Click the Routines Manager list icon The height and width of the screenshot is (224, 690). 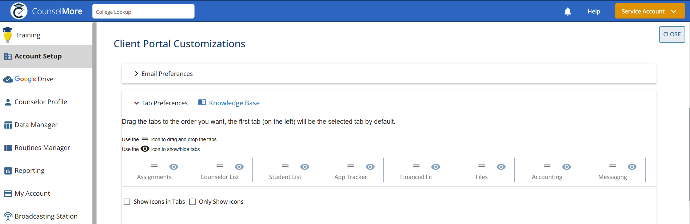[x=8, y=148]
